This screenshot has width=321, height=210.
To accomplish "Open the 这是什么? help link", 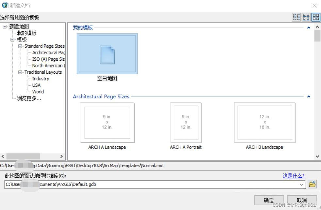I will (293, 176).
